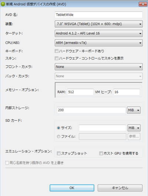Enable the snapshot checkbox
The width and height of the screenshot is (148, 196).
pos(58,153)
